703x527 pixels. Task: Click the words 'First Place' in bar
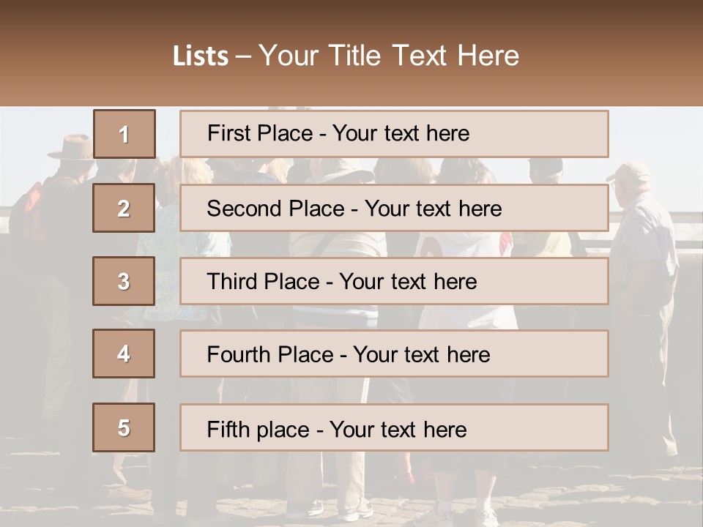260,133
